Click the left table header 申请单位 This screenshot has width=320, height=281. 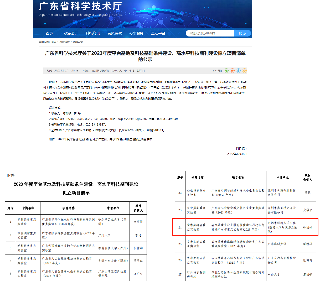point(113,208)
